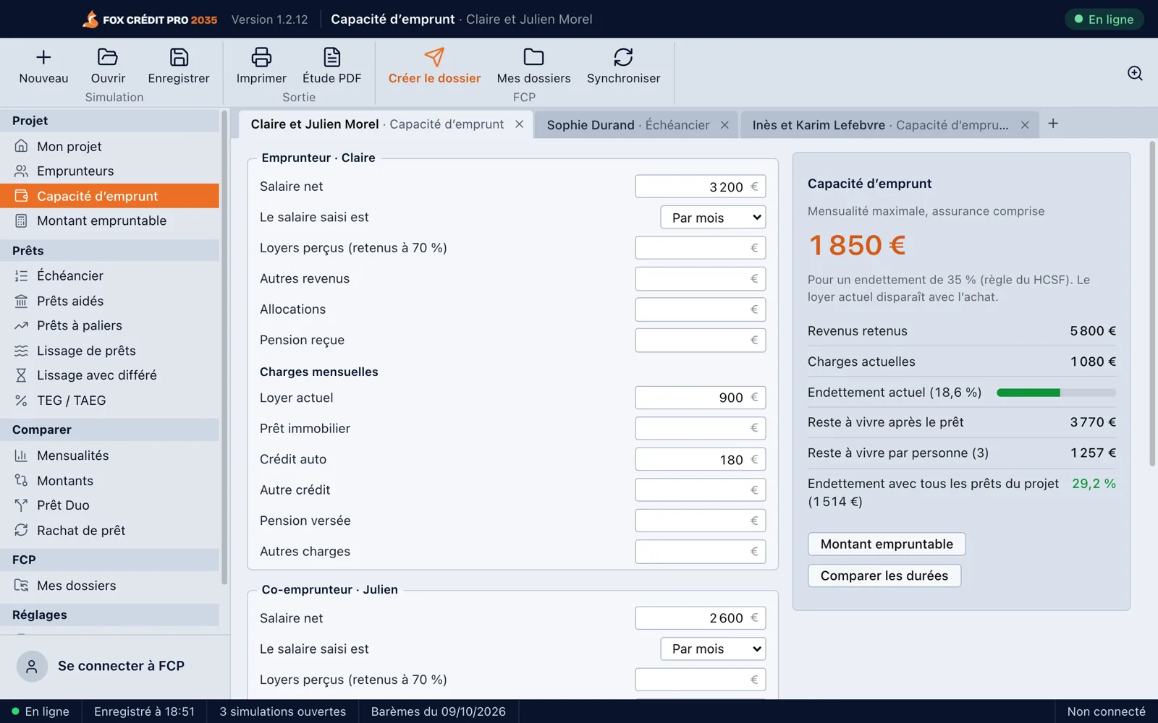Click the Montant empruntable button in summary
1158x723 pixels.
point(887,544)
